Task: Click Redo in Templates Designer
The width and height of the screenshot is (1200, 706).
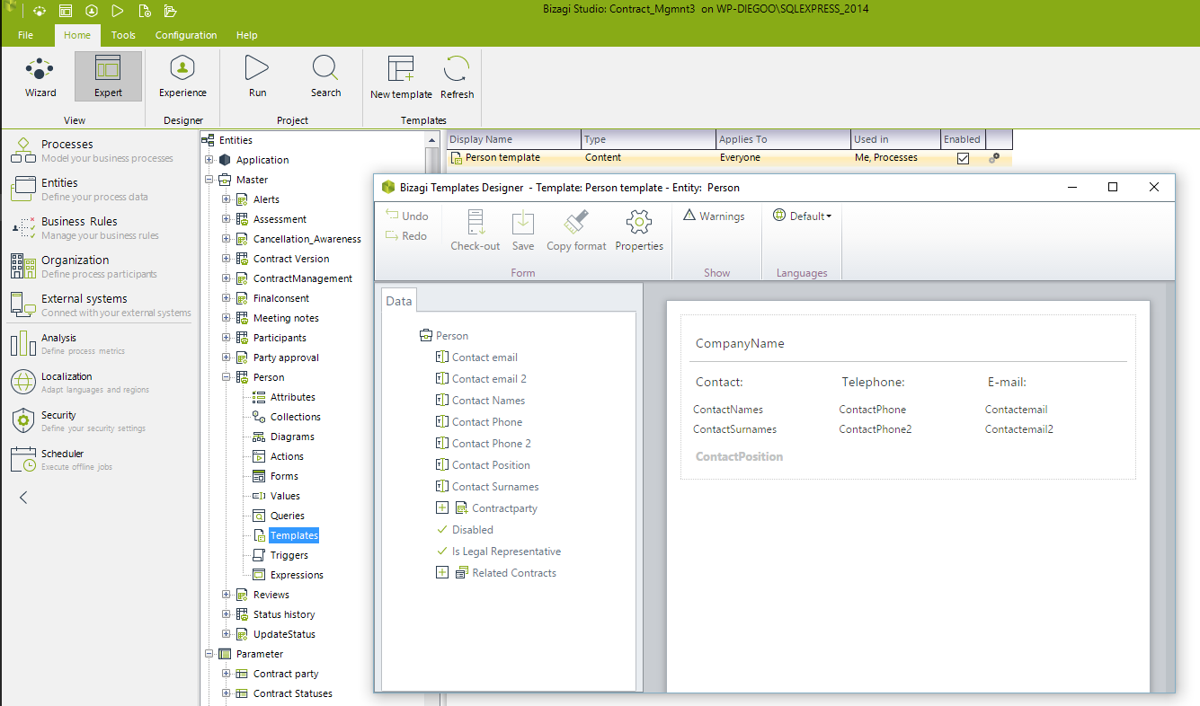Action: [406, 235]
